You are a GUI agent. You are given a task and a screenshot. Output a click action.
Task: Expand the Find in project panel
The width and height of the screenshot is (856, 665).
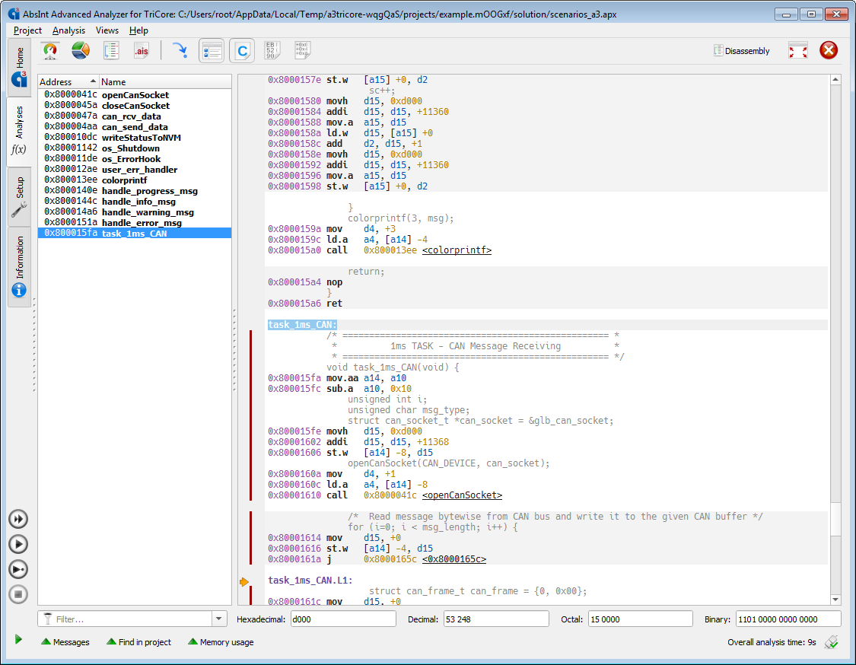point(138,642)
